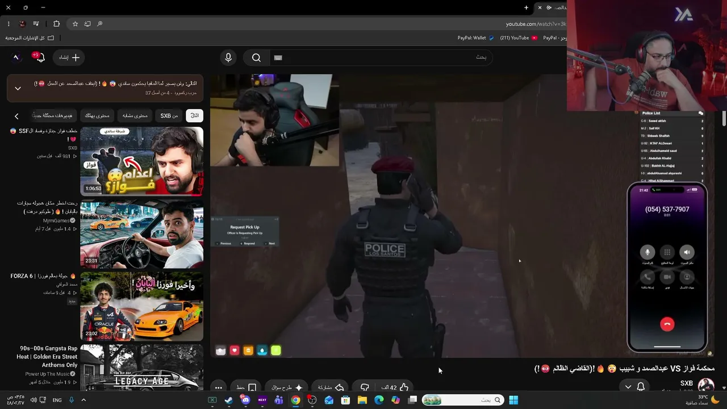Open the Windows Start menu

[x=513, y=400]
